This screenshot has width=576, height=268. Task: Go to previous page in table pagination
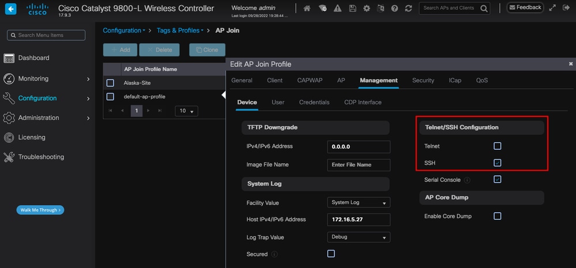click(122, 111)
